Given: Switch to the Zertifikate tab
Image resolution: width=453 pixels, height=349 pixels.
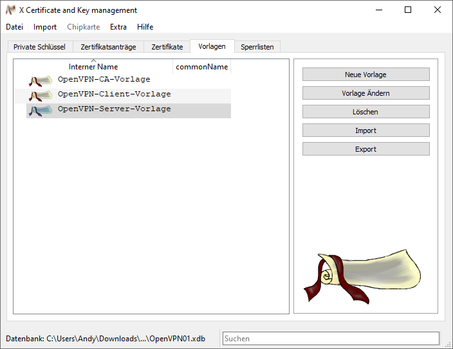Looking at the screenshot, I should coord(167,47).
